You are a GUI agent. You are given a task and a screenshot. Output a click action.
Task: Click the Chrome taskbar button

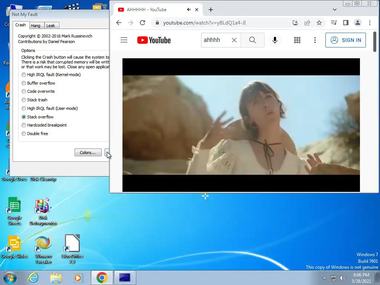tap(102, 278)
